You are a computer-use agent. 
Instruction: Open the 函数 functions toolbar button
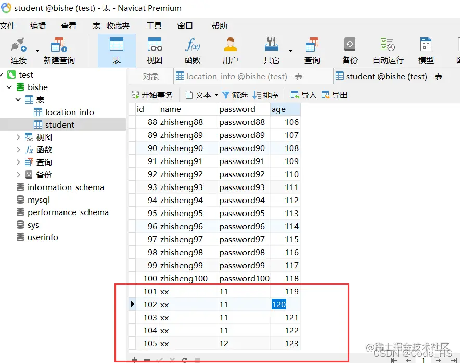(x=193, y=51)
